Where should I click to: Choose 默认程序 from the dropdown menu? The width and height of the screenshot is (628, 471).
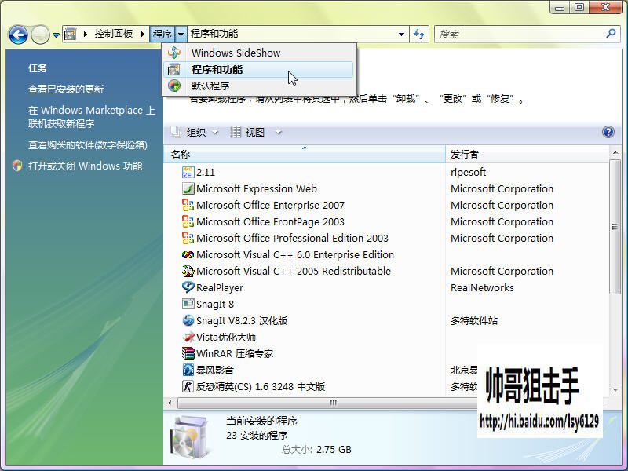210,86
